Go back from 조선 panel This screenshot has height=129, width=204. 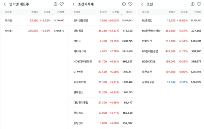click(142, 4)
